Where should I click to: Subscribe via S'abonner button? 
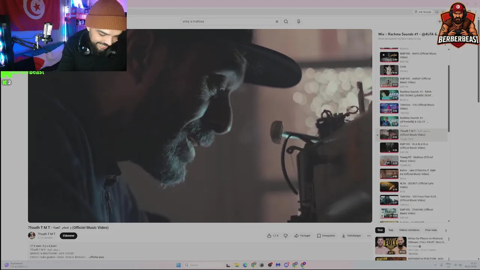69,235
